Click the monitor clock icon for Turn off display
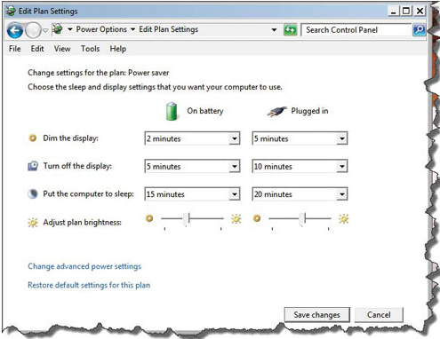The image size is (440, 339). tap(33, 166)
